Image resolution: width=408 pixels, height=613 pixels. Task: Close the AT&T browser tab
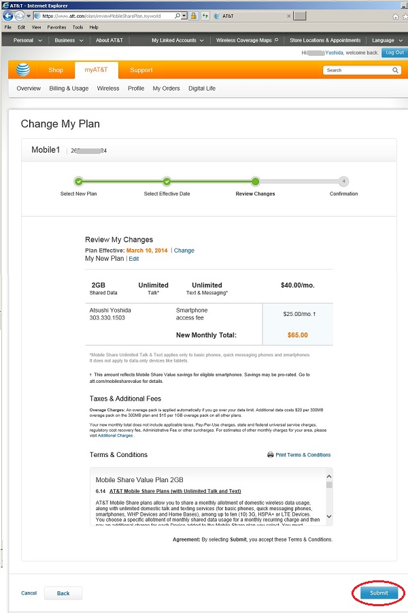pos(288,16)
